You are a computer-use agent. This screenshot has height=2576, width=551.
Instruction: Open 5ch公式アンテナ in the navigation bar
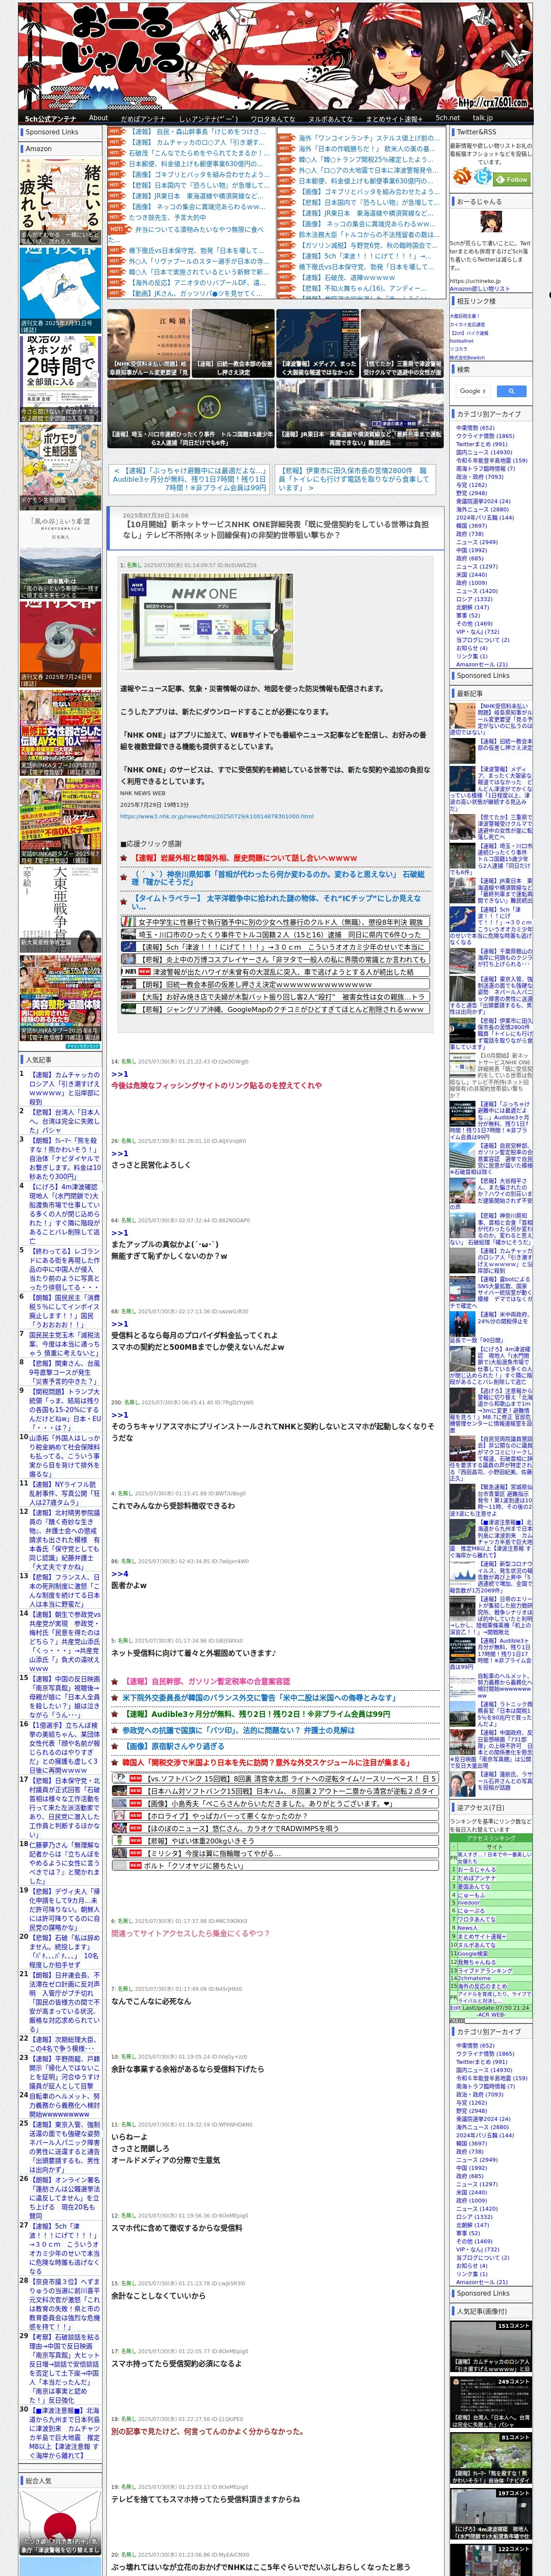[50, 118]
